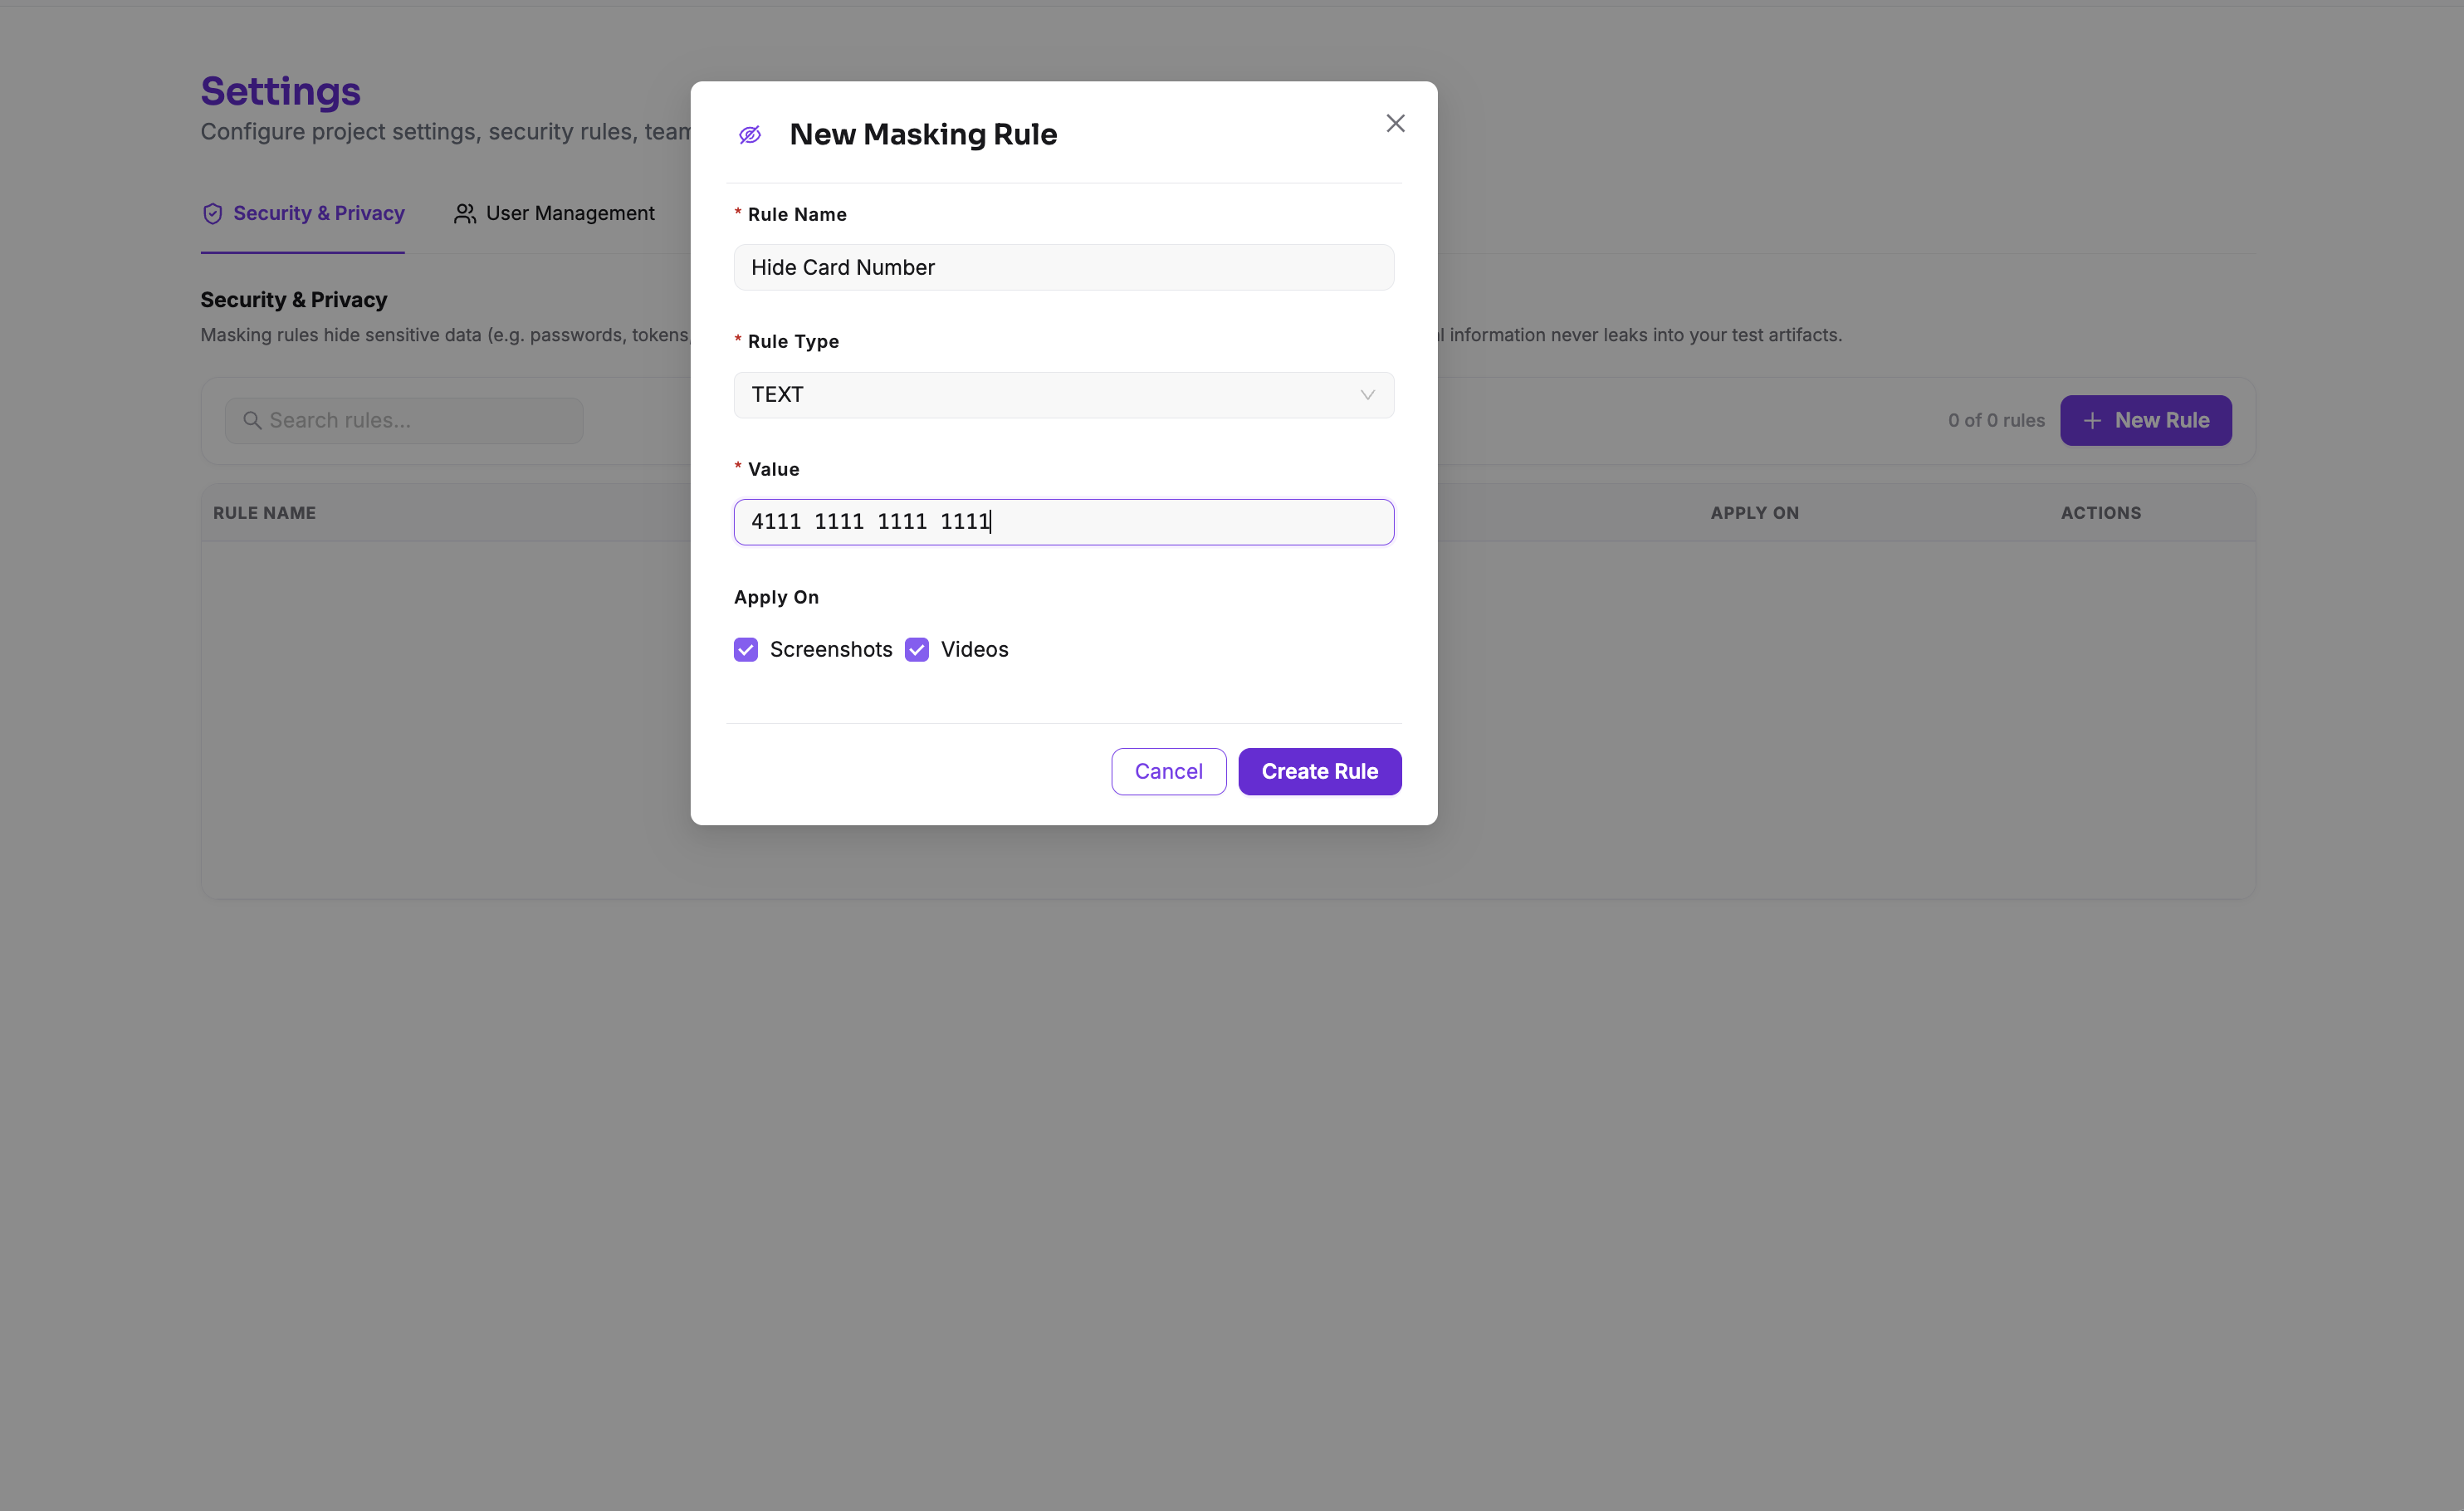
Task: Open the Rule Type dropdown showing TEXT
Action: [x=1063, y=395]
